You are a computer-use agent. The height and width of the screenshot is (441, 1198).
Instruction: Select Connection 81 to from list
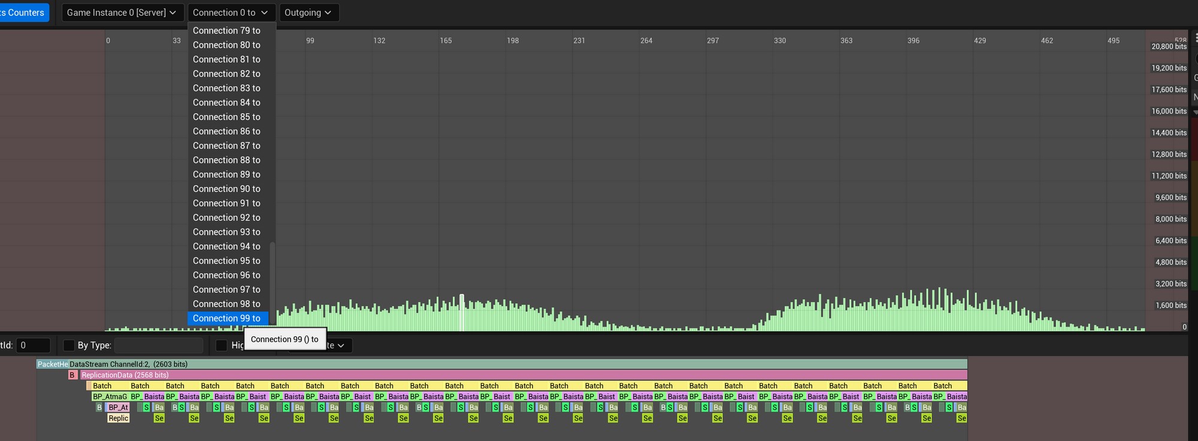tap(228, 59)
